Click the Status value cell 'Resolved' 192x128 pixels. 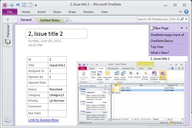coord(57,89)
